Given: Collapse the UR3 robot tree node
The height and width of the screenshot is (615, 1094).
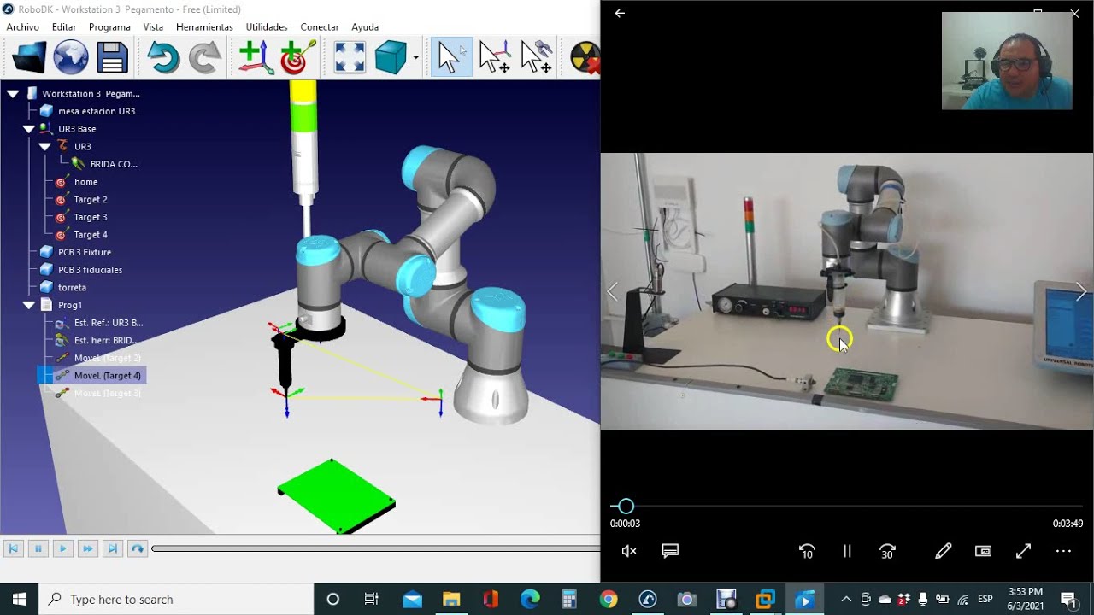Looking at the screenshot, I should coord(45,147).
